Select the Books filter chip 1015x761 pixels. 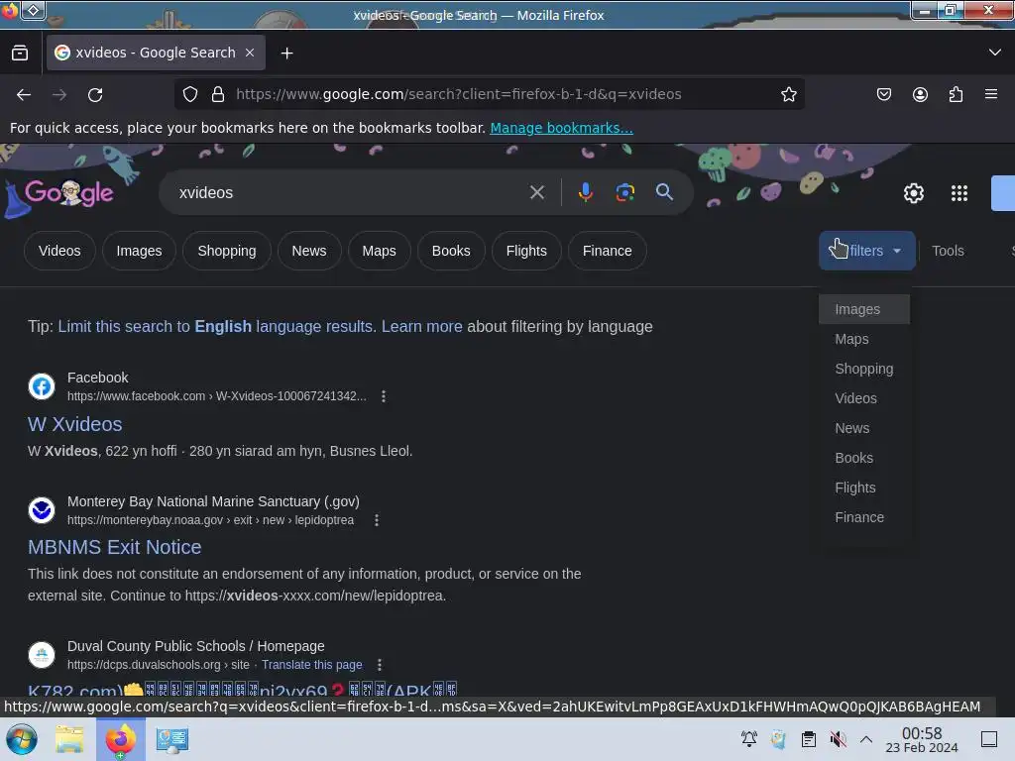tap(451, 251)
